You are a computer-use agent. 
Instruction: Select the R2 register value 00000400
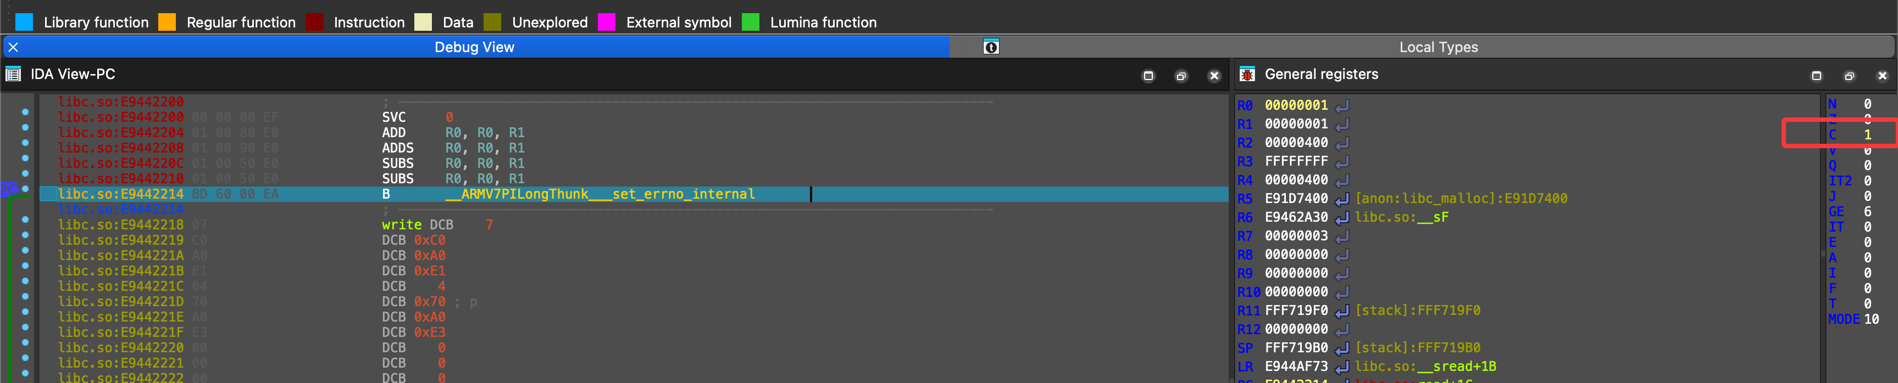(1295, 143)
